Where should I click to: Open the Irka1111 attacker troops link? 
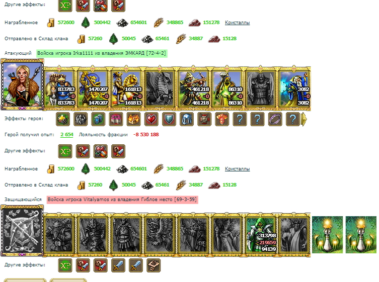[102, 53]
